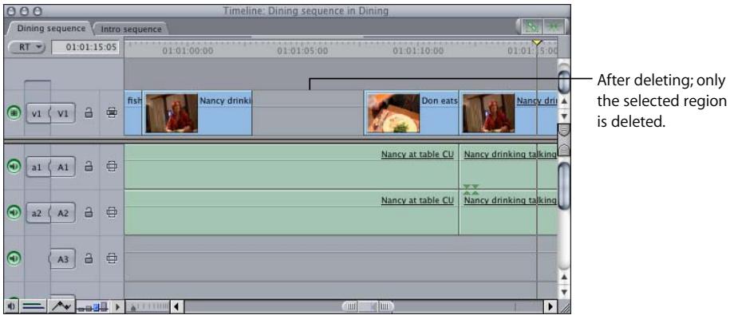
Task: Click the a2 source control
Action: pyautogui.click(x=37, y=213)
